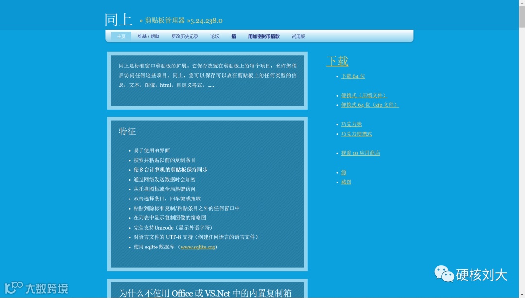Click 通过网络发送数据时会加密 list item

tap(164, 179)
